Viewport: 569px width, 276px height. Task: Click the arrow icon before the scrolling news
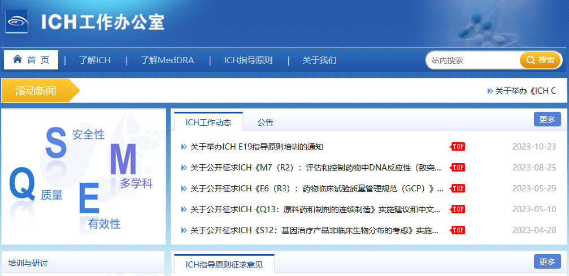490,91
